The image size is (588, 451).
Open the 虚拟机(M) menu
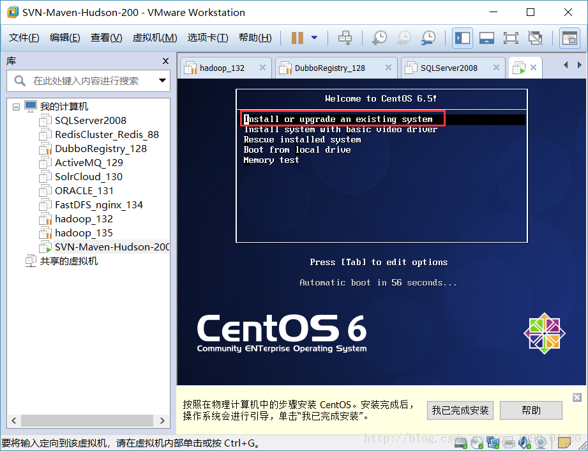tap(155, 38)
